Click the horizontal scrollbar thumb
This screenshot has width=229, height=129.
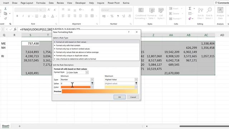pos(204,126)
